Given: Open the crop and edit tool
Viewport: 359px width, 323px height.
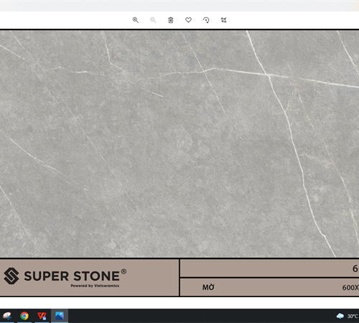Looking at the screenshot, I should coord(223,20).
